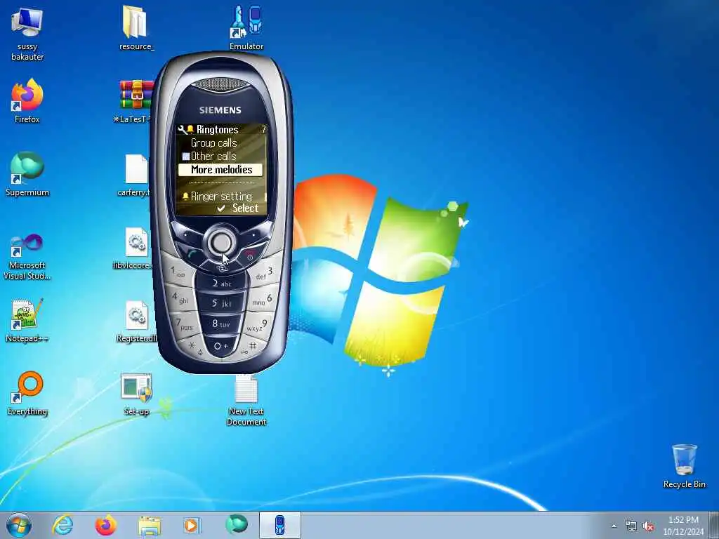Launch the Everything search shortcut
This screenshot has height=539, width=719.
[x=27, y=393]
